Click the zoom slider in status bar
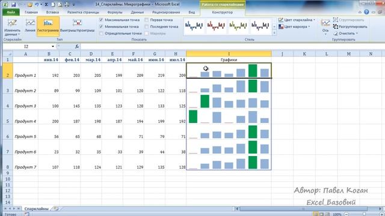The width and height of the screenshot is (385, 216). click(364, 214)
